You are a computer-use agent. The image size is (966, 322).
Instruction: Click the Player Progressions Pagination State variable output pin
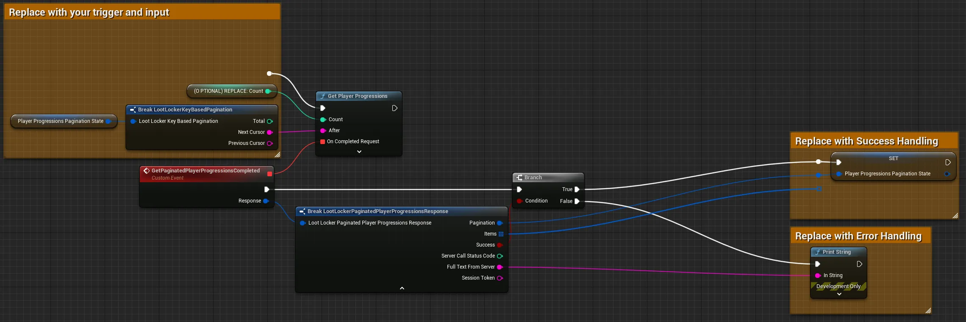coord(108,121)
